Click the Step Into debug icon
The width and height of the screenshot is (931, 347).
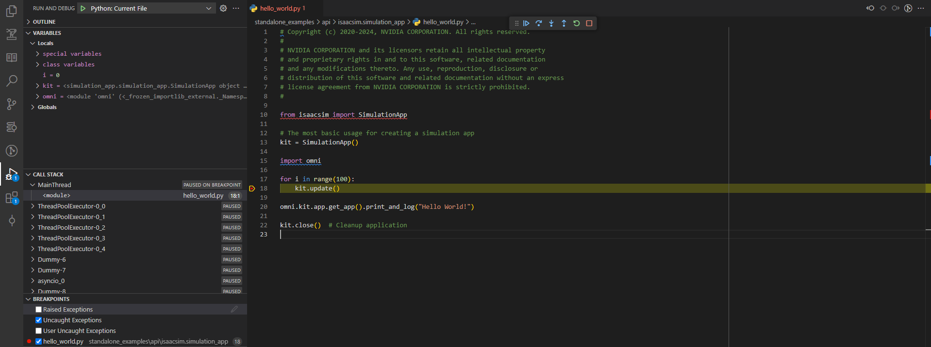(x=551, y=23)
